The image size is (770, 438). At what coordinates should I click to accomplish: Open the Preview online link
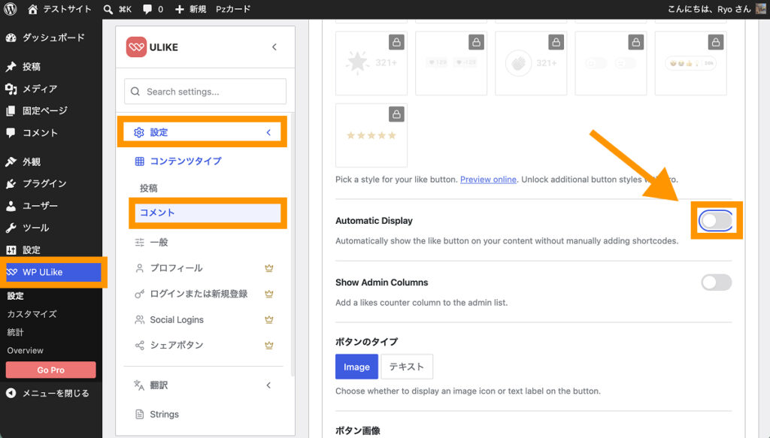[x=488, y=180]
